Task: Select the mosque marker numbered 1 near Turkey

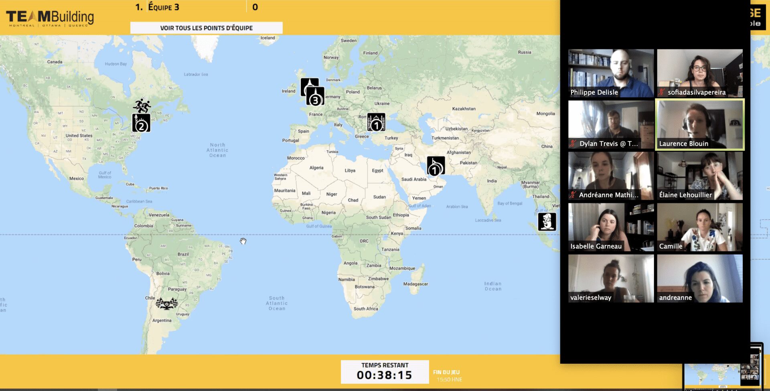Action: pos(376,122)
